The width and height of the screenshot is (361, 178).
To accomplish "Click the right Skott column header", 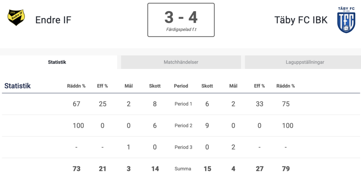I will [x=207, y=86].
